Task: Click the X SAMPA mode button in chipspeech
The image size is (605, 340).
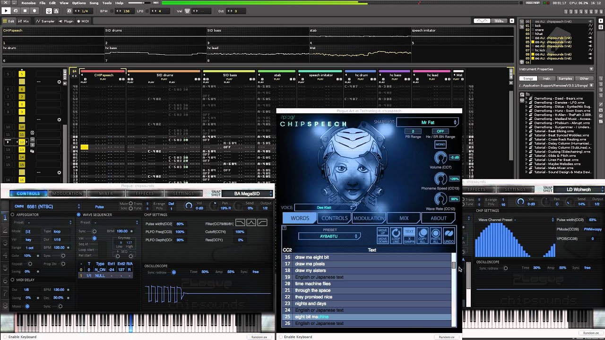Action: tap(409, 239)
